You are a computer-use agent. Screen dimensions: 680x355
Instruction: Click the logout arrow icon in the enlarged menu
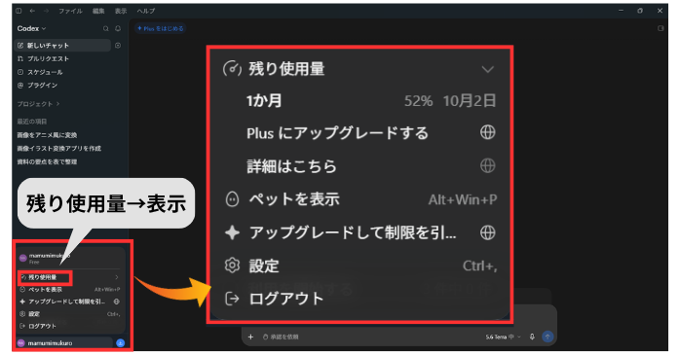(x=233, y=299)
